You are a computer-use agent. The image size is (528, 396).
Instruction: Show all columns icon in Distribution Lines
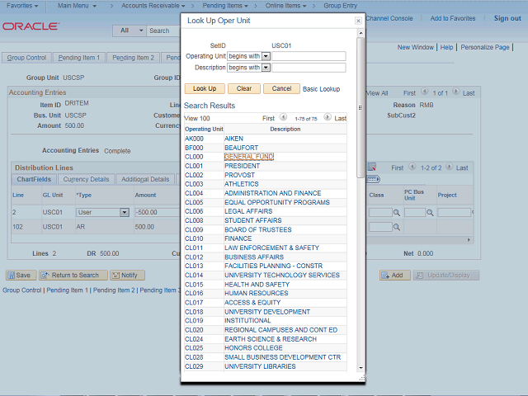tap(374, 179)
